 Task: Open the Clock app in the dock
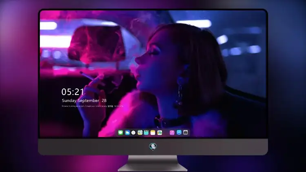(x=133, y=132)
